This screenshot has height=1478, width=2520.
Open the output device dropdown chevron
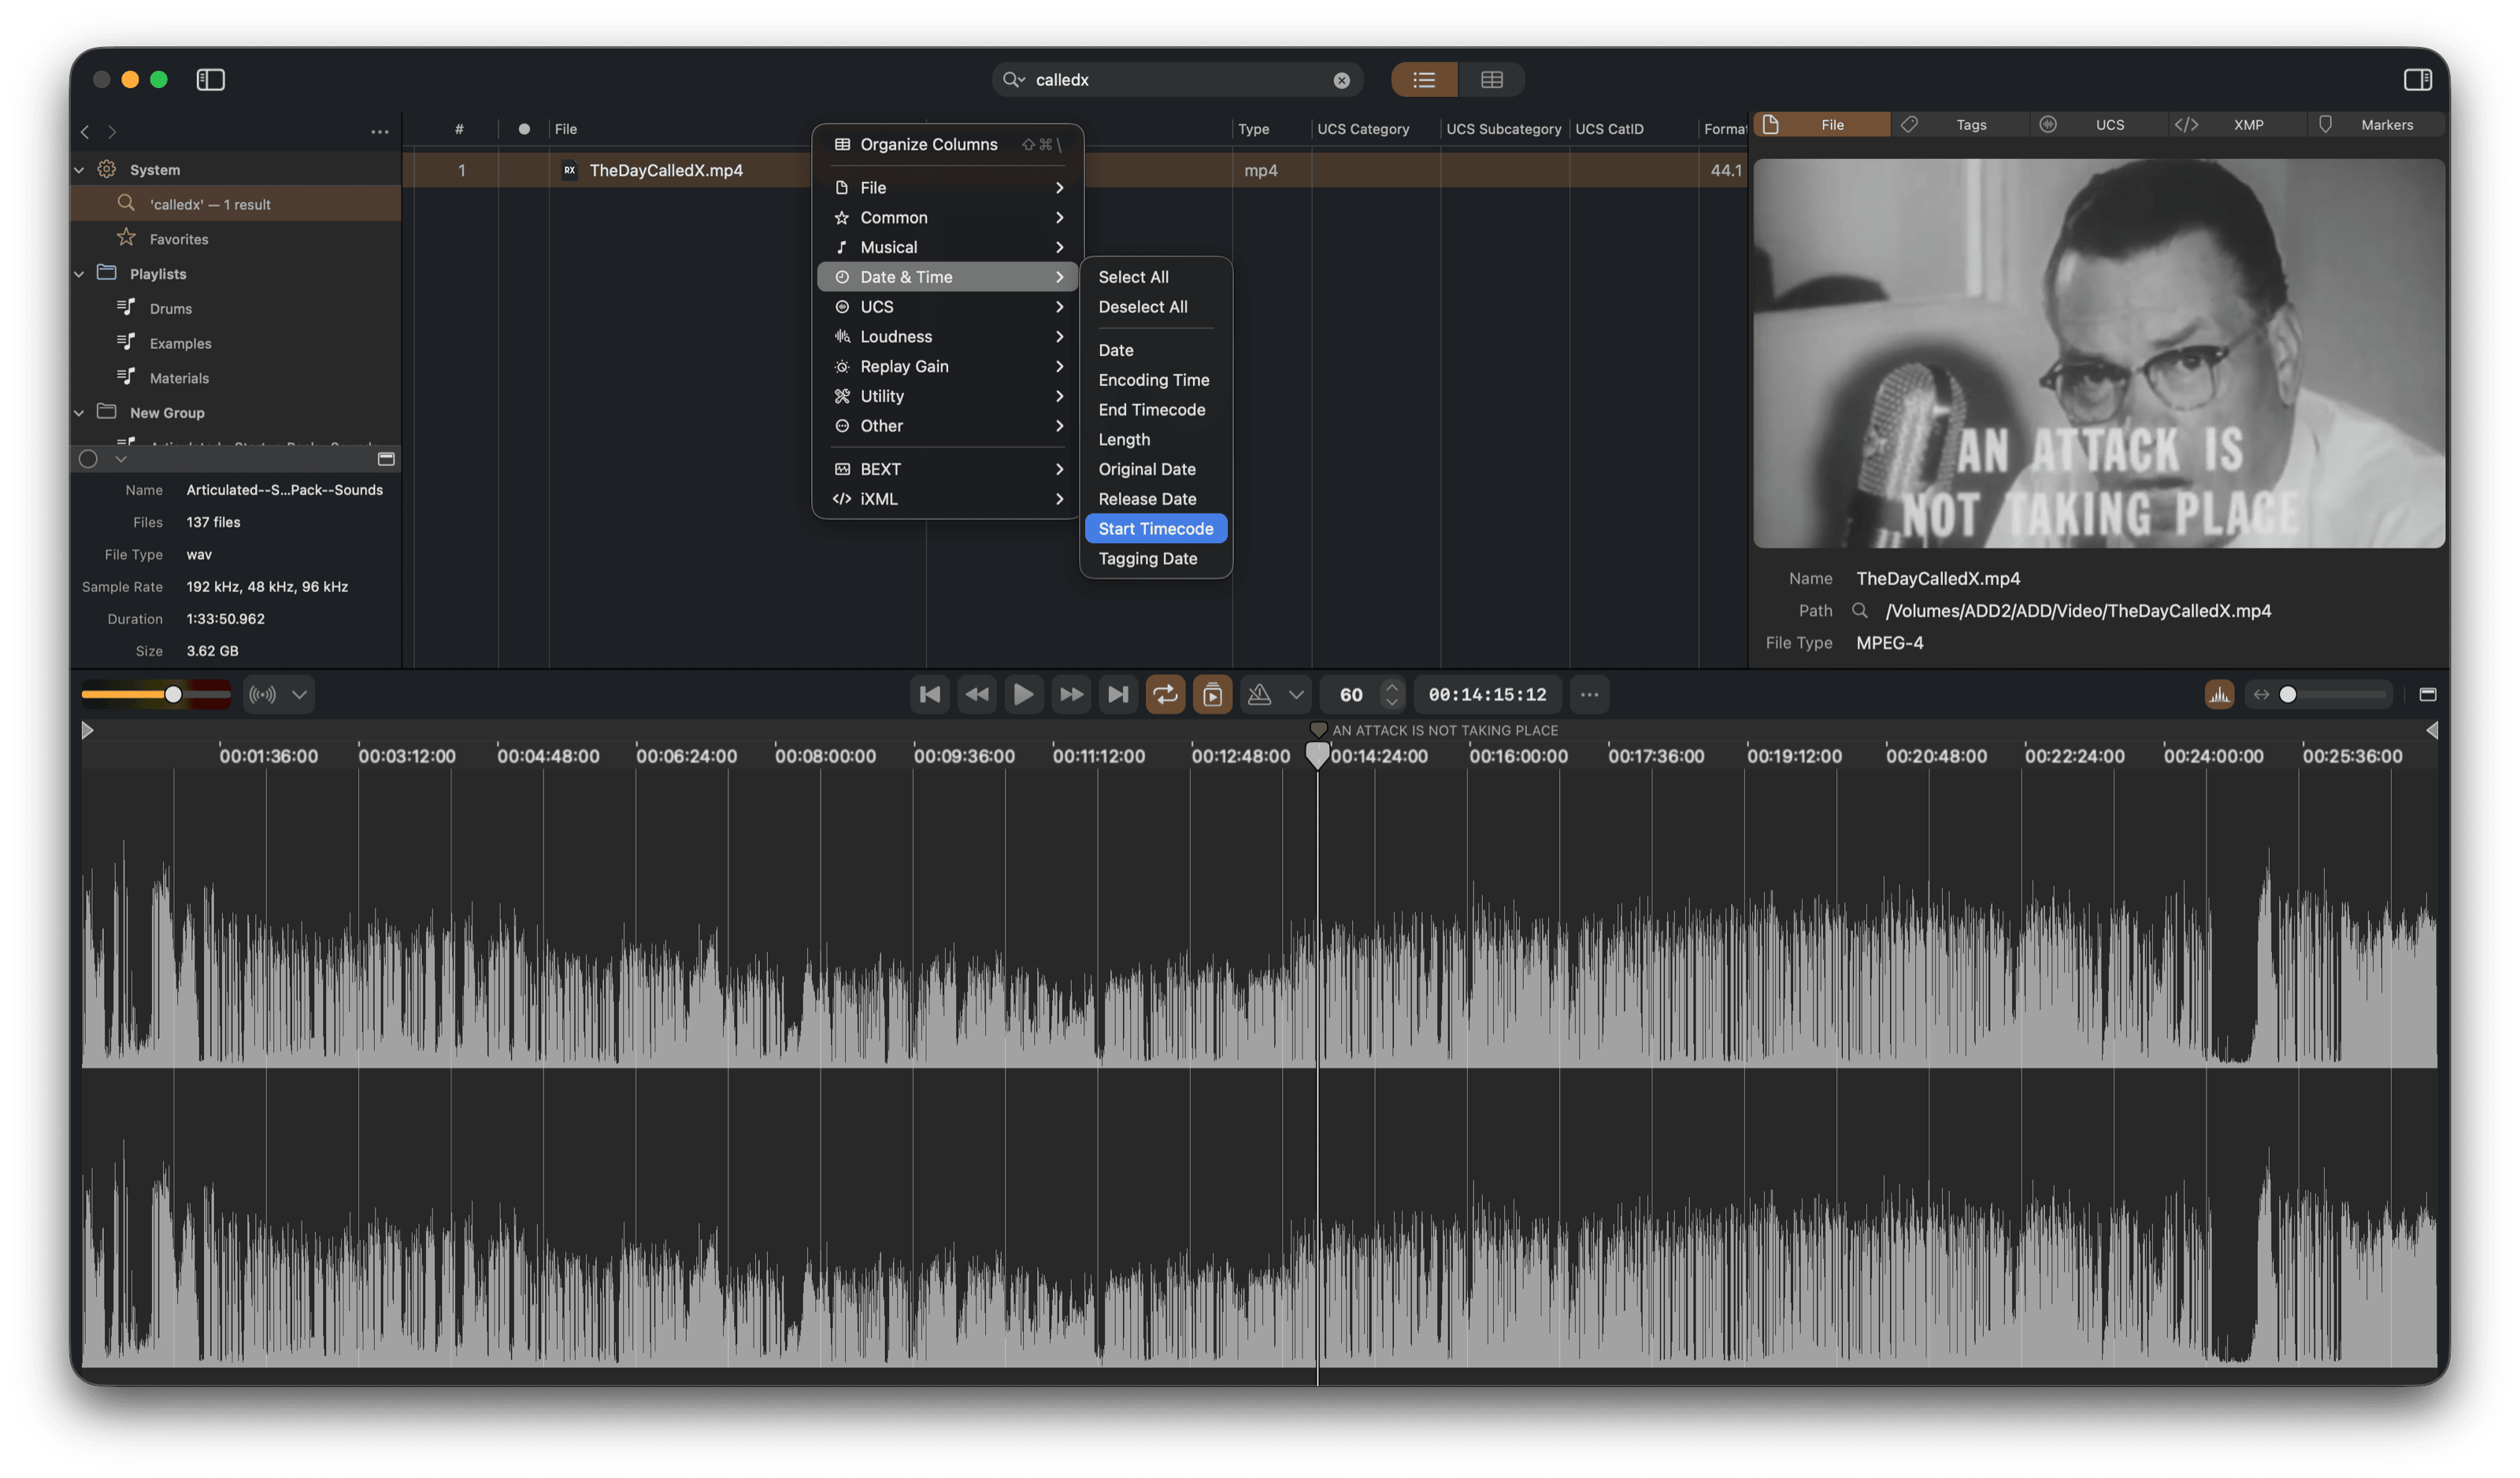click(299, 695)
